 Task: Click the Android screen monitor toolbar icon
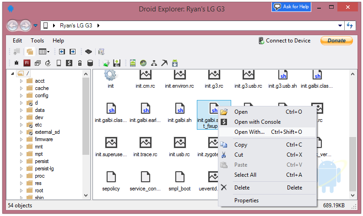133,63
